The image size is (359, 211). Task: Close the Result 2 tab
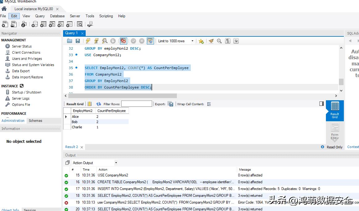pyautogui.click(x=82, y=147)
